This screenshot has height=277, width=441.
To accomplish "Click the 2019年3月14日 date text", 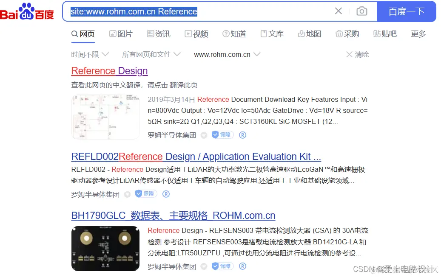I will (171, 100).
